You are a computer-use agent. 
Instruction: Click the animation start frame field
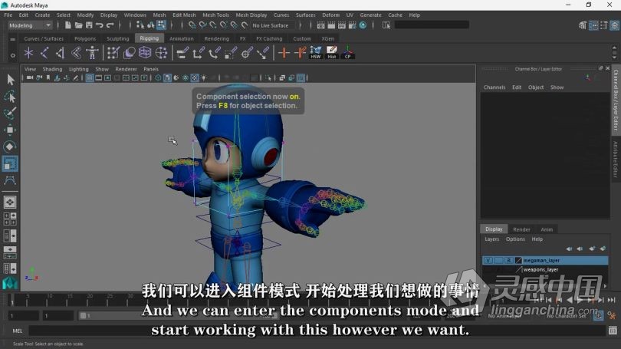pos(23,316)
